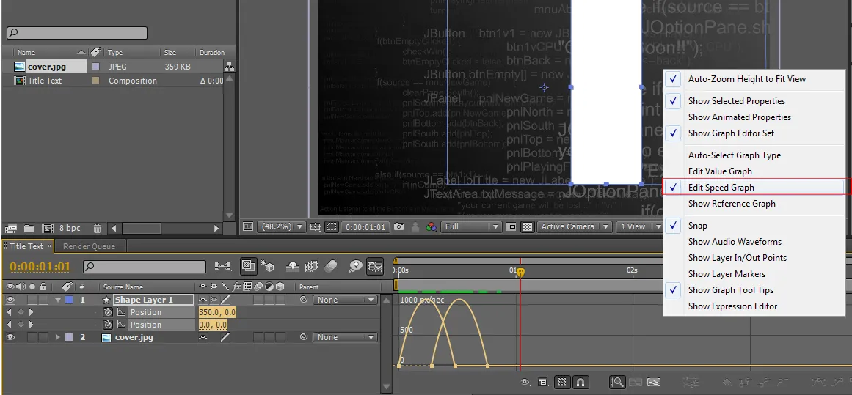
Task: Click Position value 350.0, 0.0
Action: click(216, 312)
